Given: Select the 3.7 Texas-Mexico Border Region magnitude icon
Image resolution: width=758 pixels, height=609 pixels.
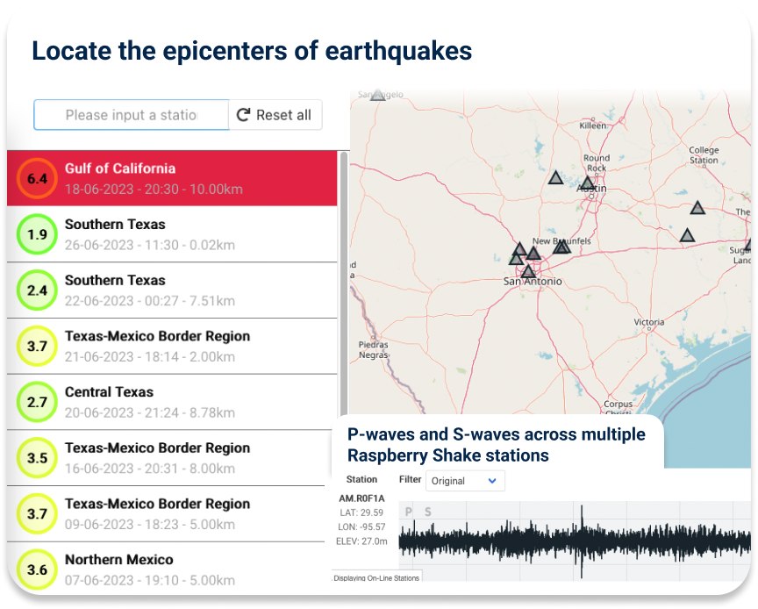Looking at the screenshot, I should [36, 346].
